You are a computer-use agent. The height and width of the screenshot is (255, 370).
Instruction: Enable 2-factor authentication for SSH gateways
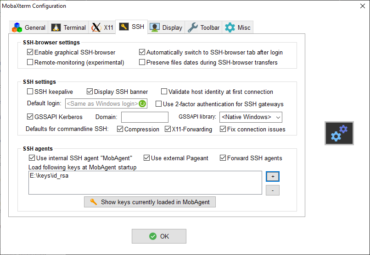click(158, 104)
